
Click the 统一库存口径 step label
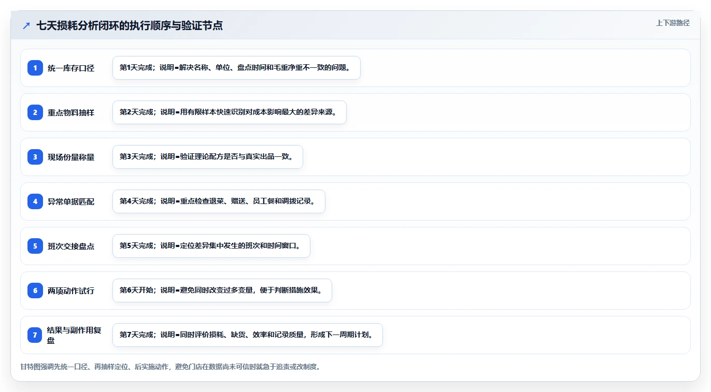[71, 68]
